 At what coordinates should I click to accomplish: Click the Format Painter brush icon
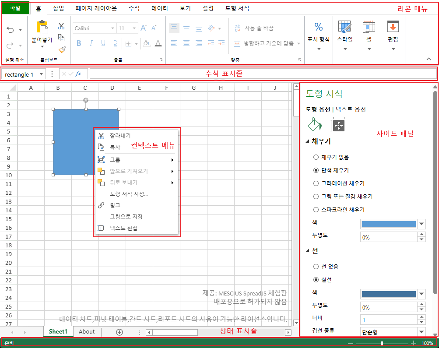(x=62, y=49)
